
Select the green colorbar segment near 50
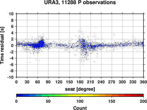(x=51, y=95)
